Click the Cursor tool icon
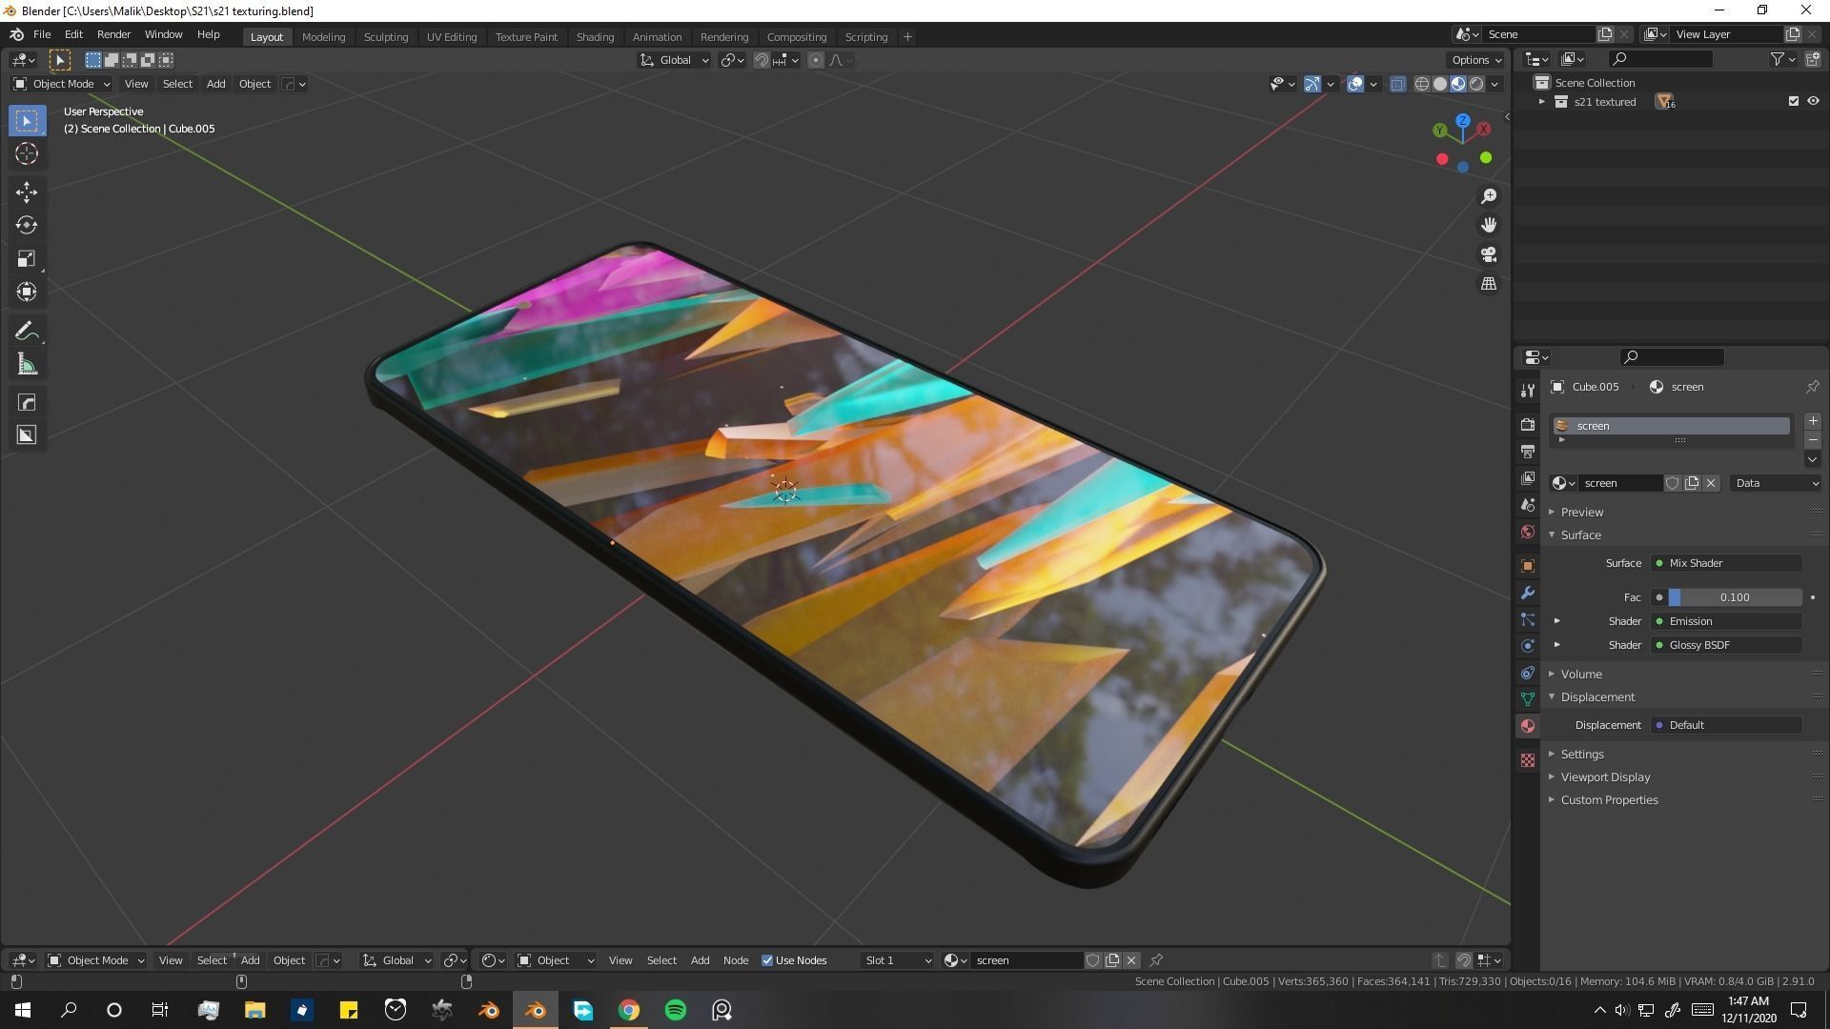 point(27,153)
